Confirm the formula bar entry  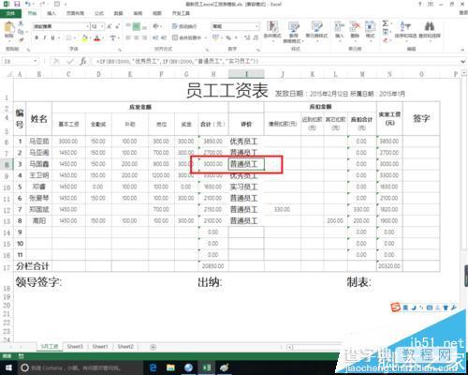(x=70, y=61)
